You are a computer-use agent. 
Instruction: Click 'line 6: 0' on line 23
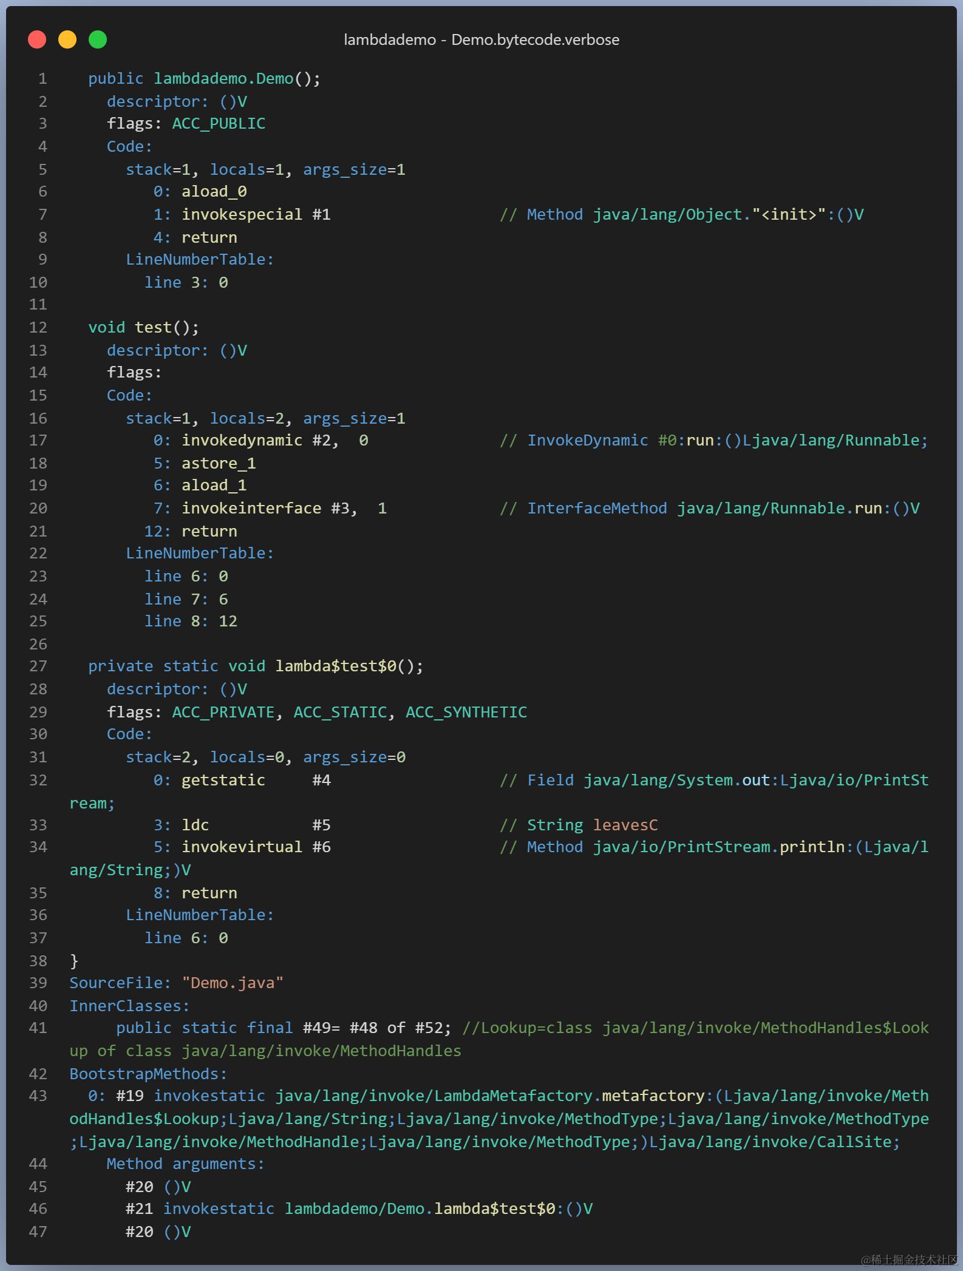pyautogui.click(x=186, y=576)
